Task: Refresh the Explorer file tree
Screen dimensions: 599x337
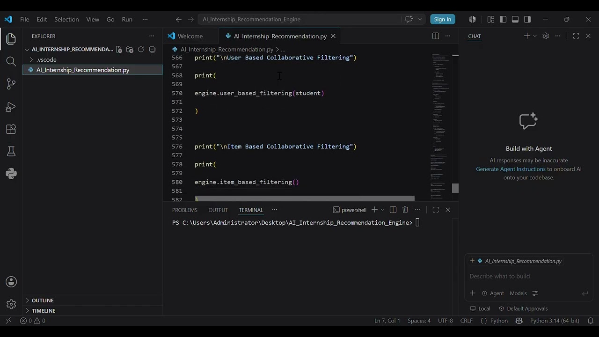Action: 141,49
